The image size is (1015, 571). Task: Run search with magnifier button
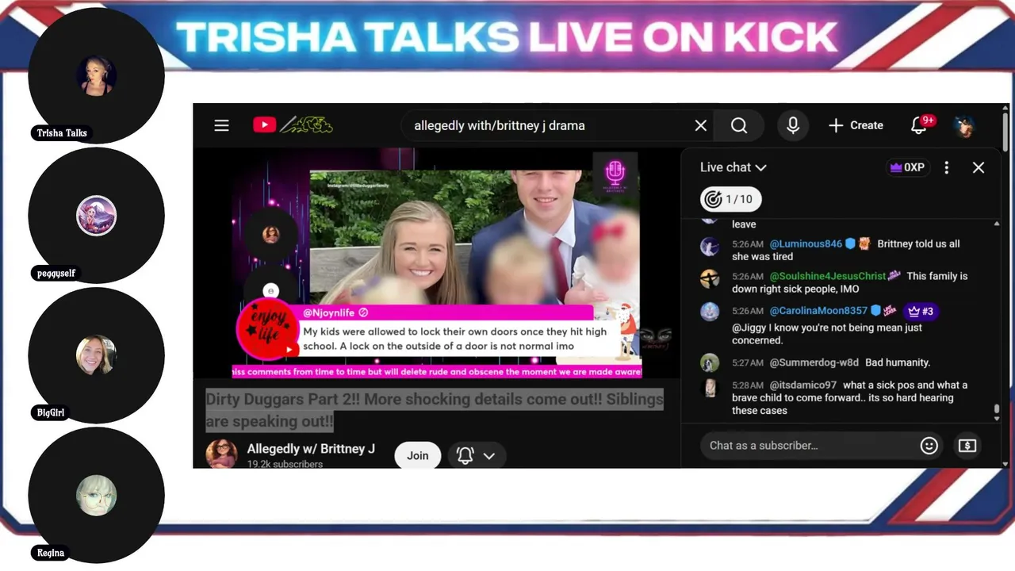739,125
